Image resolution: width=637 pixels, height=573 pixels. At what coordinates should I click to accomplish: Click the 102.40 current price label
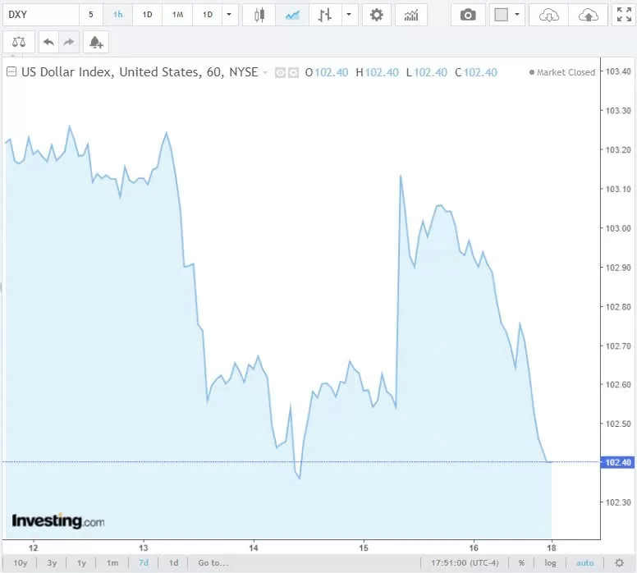click(617, 462)
